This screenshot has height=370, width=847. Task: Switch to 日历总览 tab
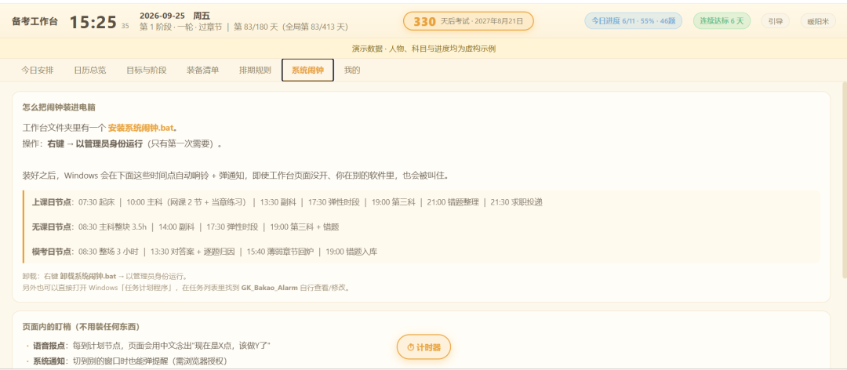pos(89,71)
